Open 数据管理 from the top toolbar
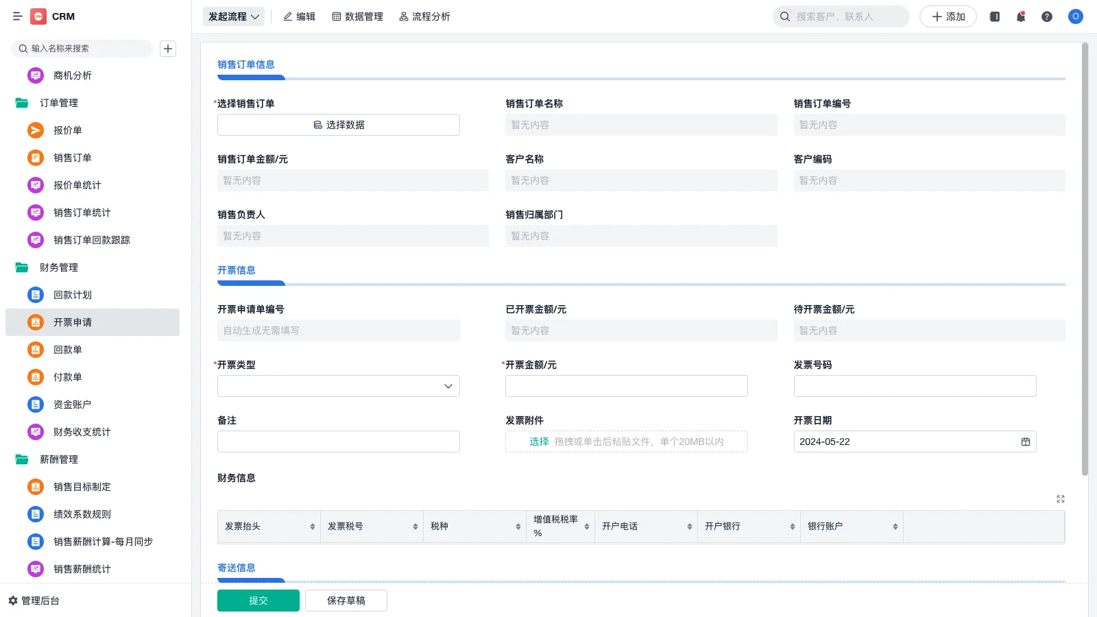The image size is (1097, 617). [358, 16]
